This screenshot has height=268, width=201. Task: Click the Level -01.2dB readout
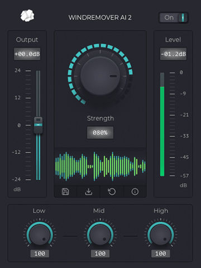coord(173,54)
